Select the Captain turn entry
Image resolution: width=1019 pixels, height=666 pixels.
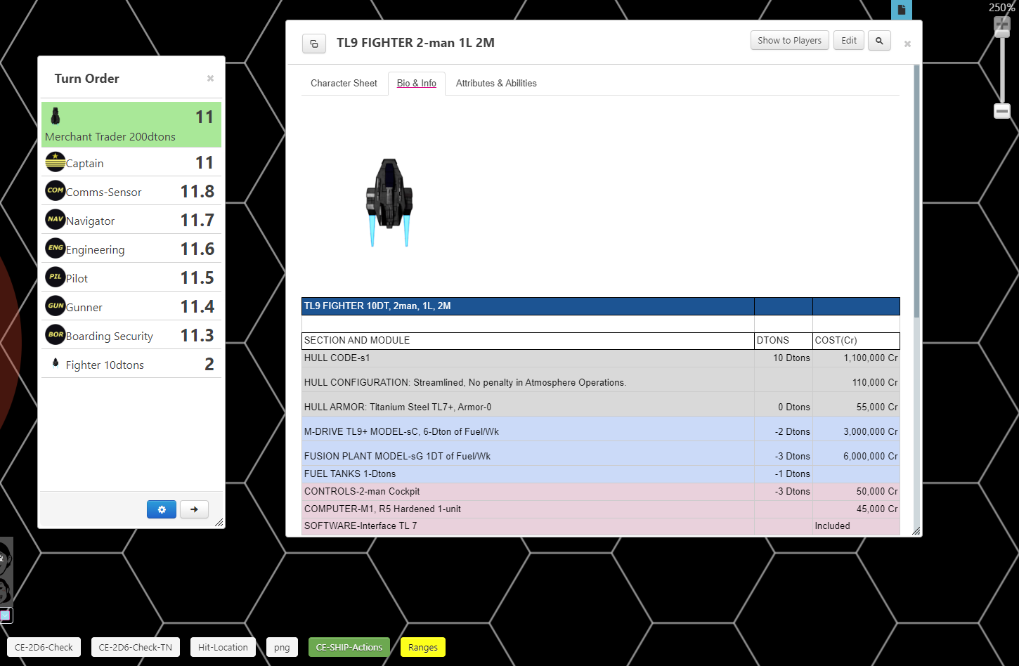[x=131, y=162]
